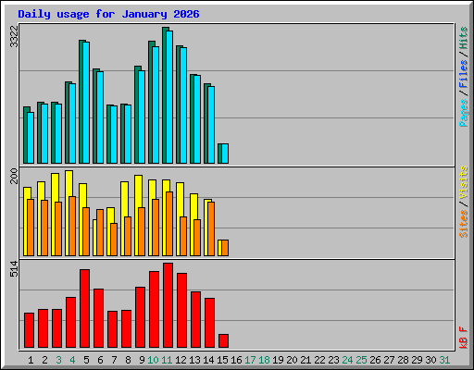The width and height of the screenshot is (474, 370).
Task: Click the orange sites bar for day 4
Action: click(x=72, y=226)
